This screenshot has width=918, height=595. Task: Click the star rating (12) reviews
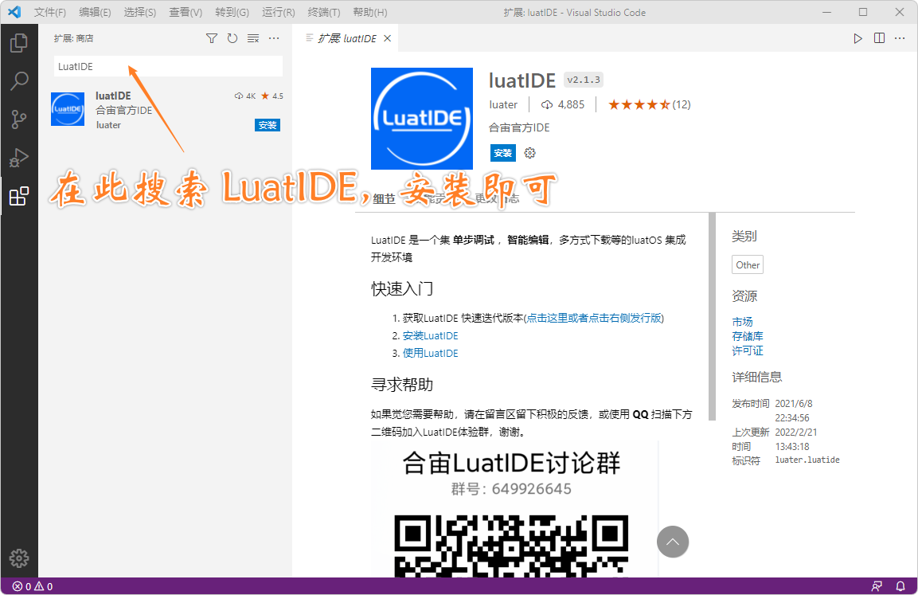(649, 105)
